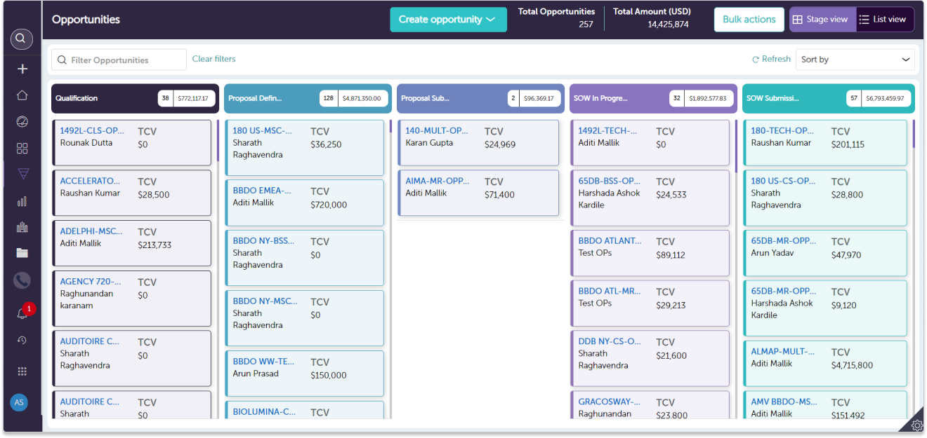The width and height of the screenshot is (927, 438).
Task: Go to Home via sidebar house icon
Action: click(22, 95)
